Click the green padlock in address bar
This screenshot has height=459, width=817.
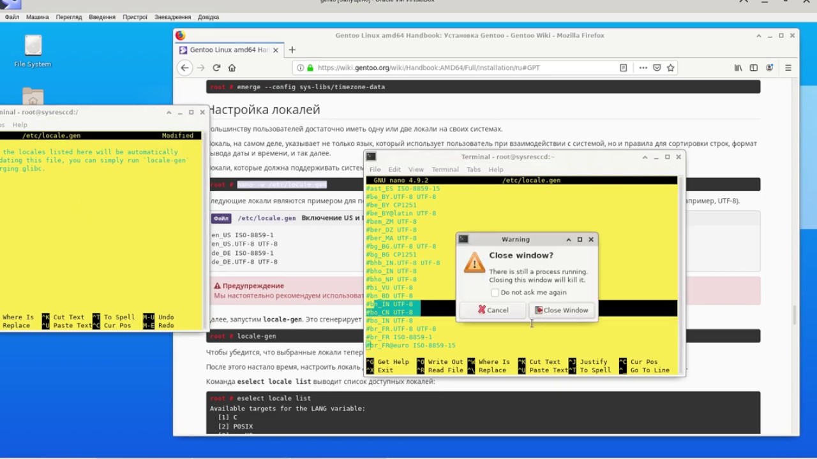[310, 68]
